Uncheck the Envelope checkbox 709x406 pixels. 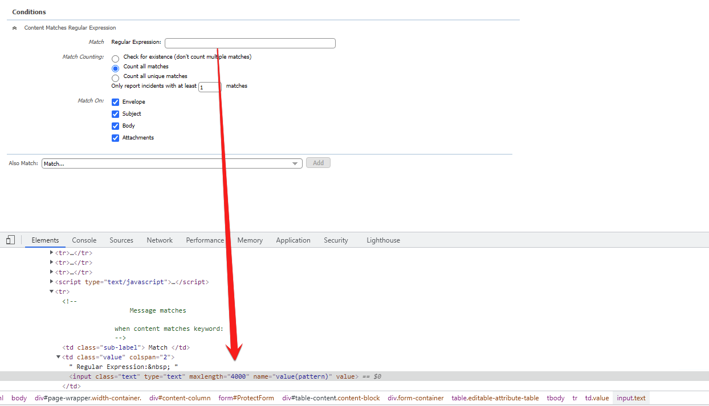tap(116, 102)
